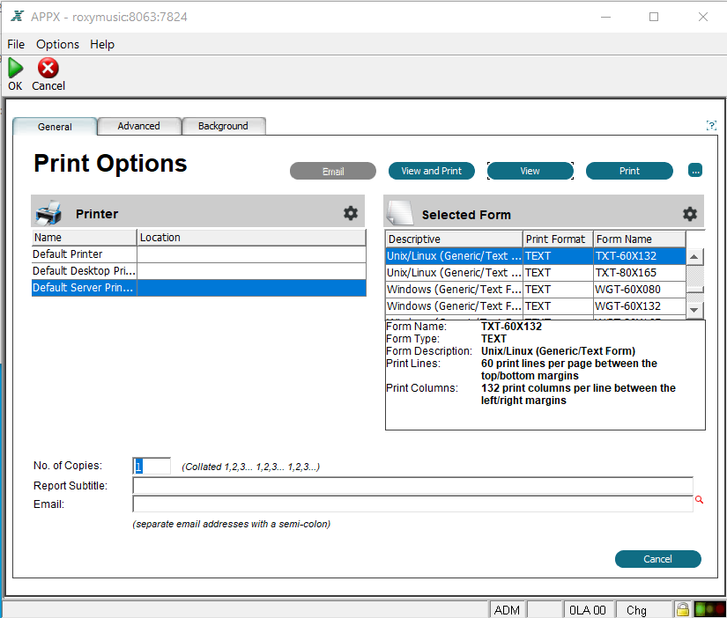Viewport: 727px width, 618px height.
Task: Click the Email address lookup magnifier
Action: click(699, 500)
